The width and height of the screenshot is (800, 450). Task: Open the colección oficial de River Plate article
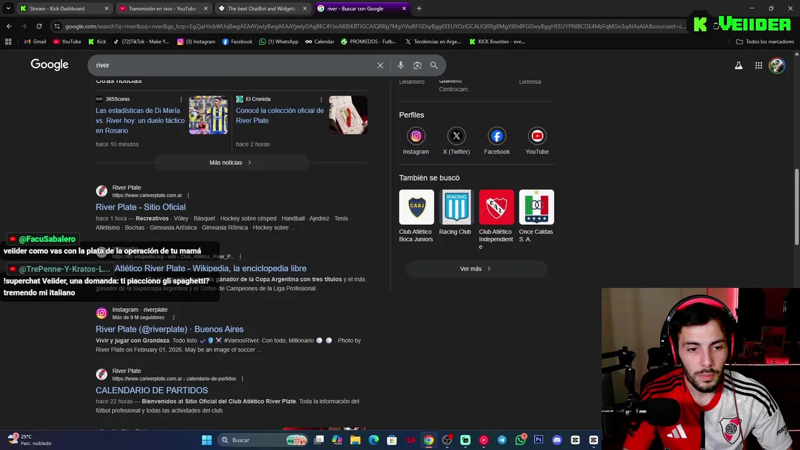click(280, 116)
